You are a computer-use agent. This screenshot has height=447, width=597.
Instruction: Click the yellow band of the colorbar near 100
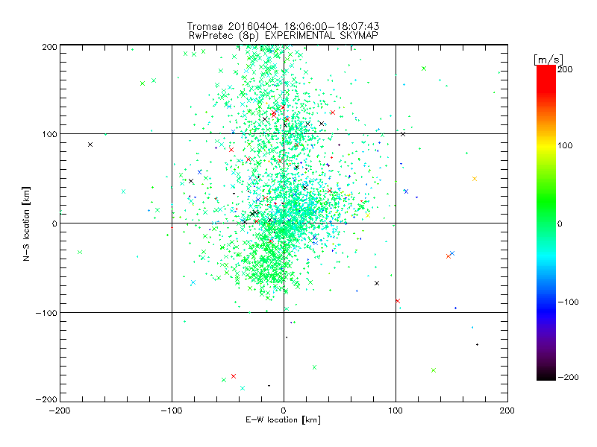[x=546, y=145]
